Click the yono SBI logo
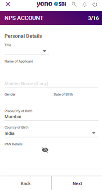Screen dimensions: 102x190 point(51,4)
